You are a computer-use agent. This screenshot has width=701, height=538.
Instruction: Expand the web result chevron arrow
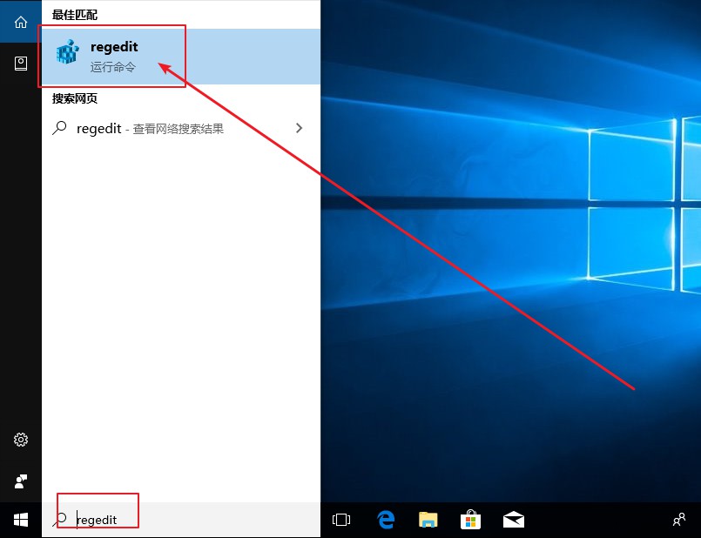tap(300, 128)
